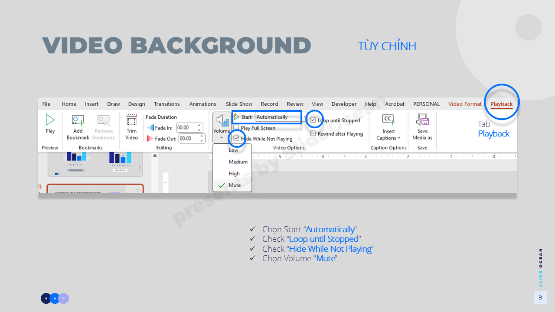Open the Draw tab
Screen dimensions: 555x312
114,104
